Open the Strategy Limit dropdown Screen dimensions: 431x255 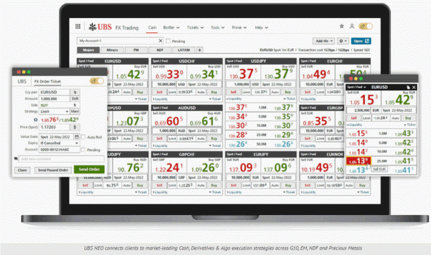(54, 112)
